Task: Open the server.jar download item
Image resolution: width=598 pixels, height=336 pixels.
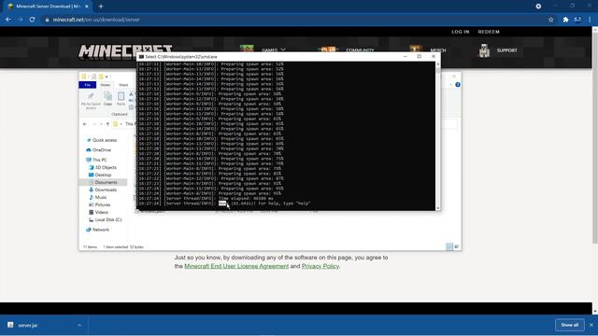Action: (28, 325)
